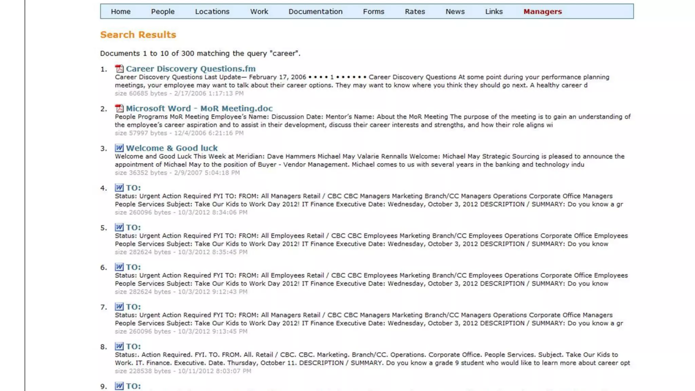Screen dimensions: 695x391
Task: Open the Forms menu item
Action: 373,12
